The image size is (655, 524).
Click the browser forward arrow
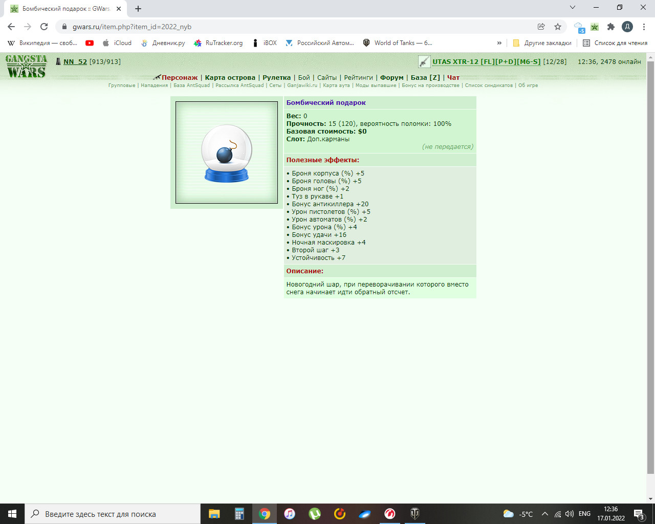click(x=28, y=27)
